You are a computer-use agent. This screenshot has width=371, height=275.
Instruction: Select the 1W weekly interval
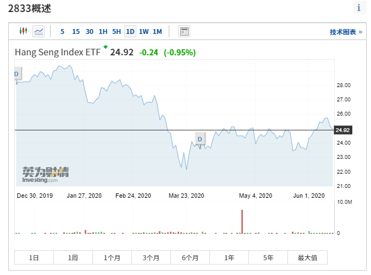pyautogui.click(x=143, y=31)
